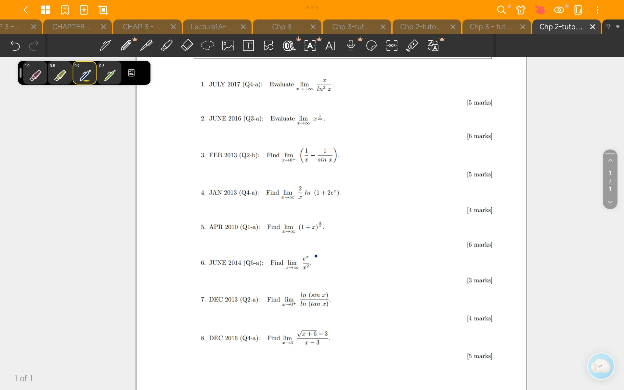This screenshot has height=390, width=624.
Task: Select the lasso selection tool
Action: 207,45
